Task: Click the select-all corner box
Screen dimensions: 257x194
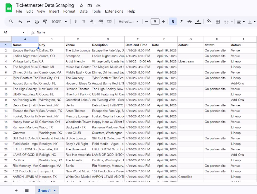Action: pyautogui.click(x=6, y=39)
